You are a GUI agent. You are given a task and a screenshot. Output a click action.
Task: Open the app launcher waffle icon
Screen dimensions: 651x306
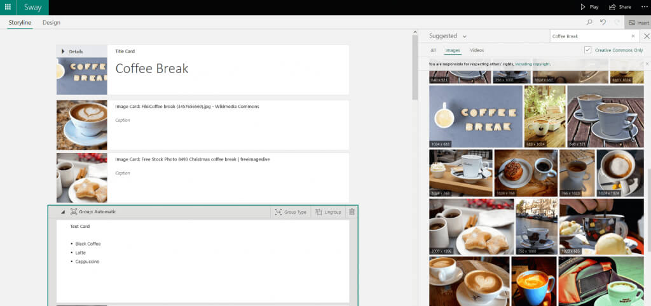point(8,7)
